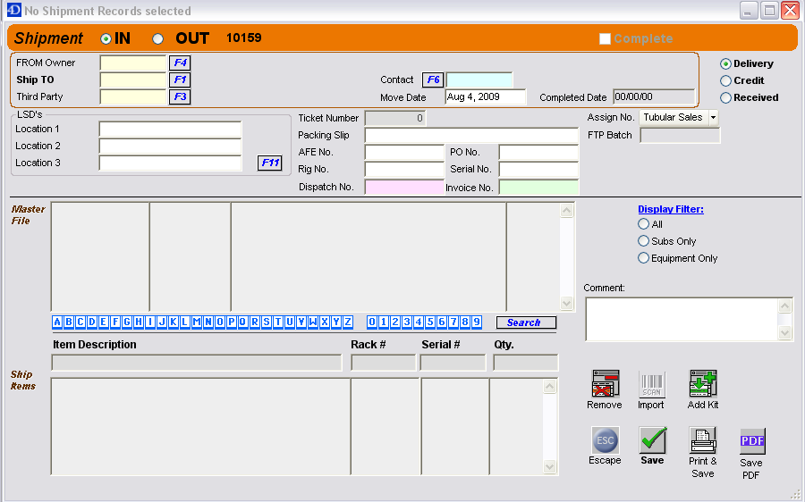Check the Complete checkbox
Image resolution: width=805 pixels, height=502 pixels.
pyautogui.click(x=606, y=39)
